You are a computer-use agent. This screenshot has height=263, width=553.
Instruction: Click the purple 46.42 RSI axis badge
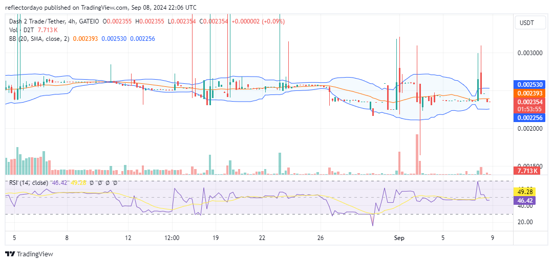coord(525,200)
